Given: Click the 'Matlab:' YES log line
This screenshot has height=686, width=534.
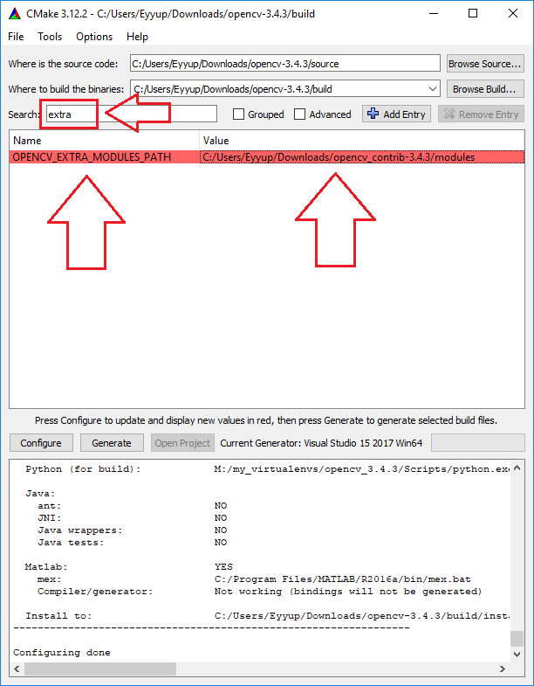Looking at the screenshot, I should pos(129,567).
